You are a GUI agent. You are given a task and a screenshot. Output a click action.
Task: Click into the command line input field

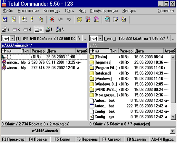(x=115, y=131)
